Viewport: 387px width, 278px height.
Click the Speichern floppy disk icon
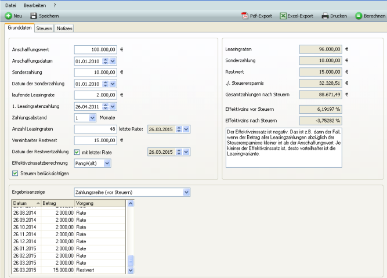pos(34,16)
